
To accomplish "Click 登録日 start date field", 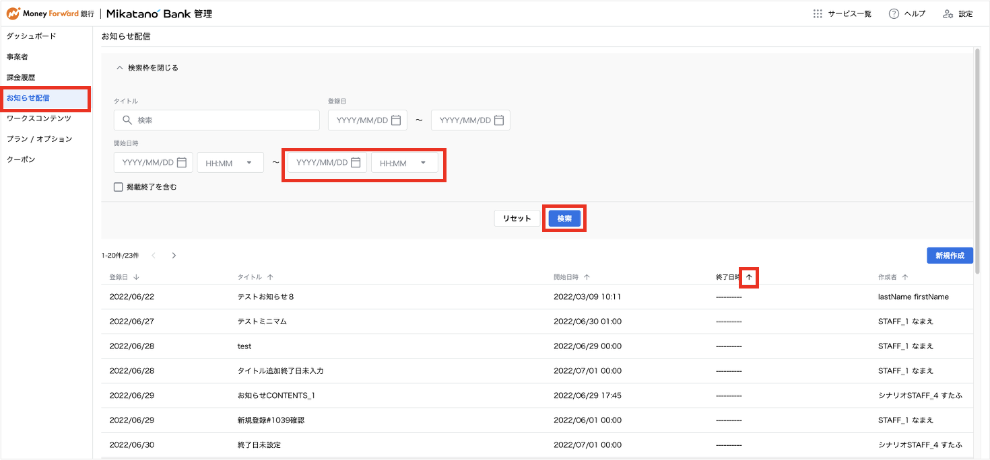I will coord(368,120).
